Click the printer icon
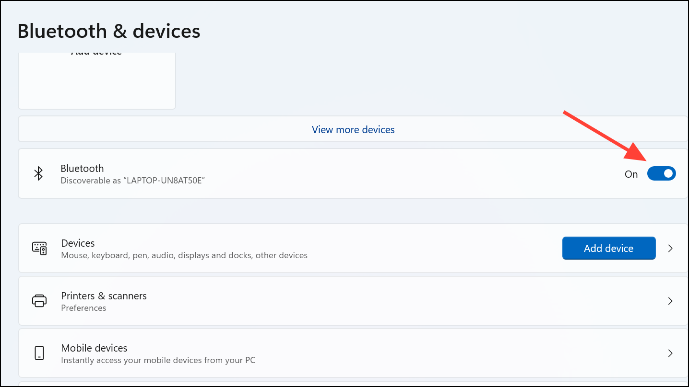 [39, 301]
